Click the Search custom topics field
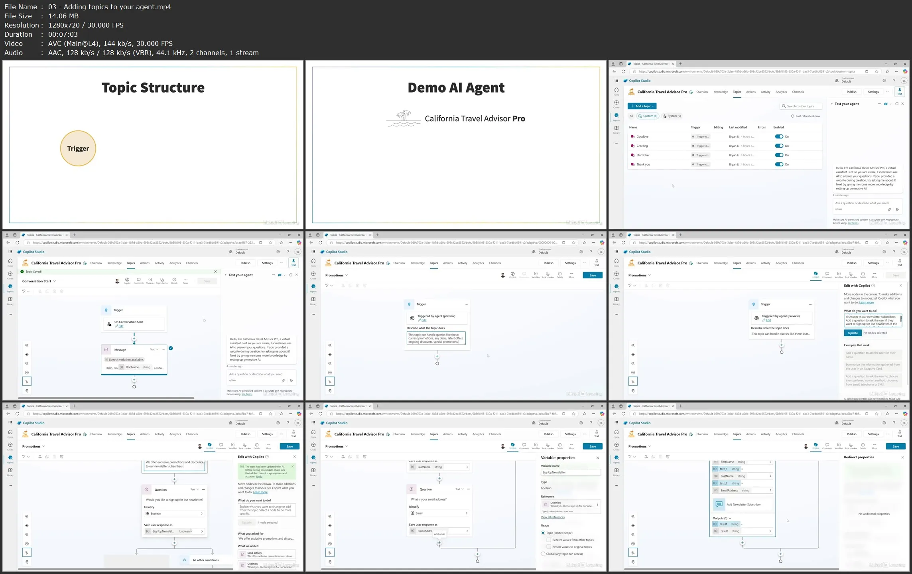Image resolution: width=912 pixels, height=574 pixels. tap(801, 106)
